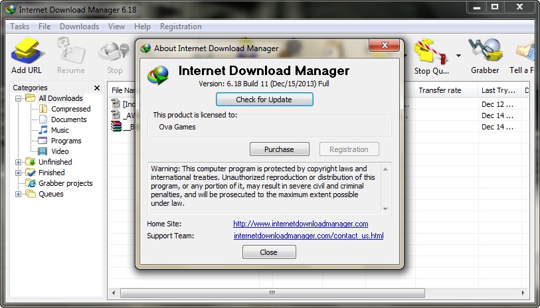Click warning text scroll down arrow
The height and width of the screenshot is (308, 540).
(x=385, y=209)
